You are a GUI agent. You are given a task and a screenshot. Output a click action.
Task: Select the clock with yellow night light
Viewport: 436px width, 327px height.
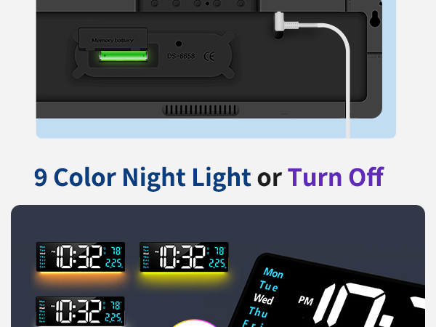(184, 258)
